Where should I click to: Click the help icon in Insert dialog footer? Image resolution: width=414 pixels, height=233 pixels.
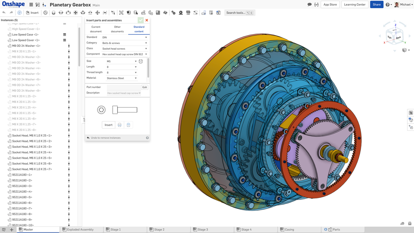147,138
